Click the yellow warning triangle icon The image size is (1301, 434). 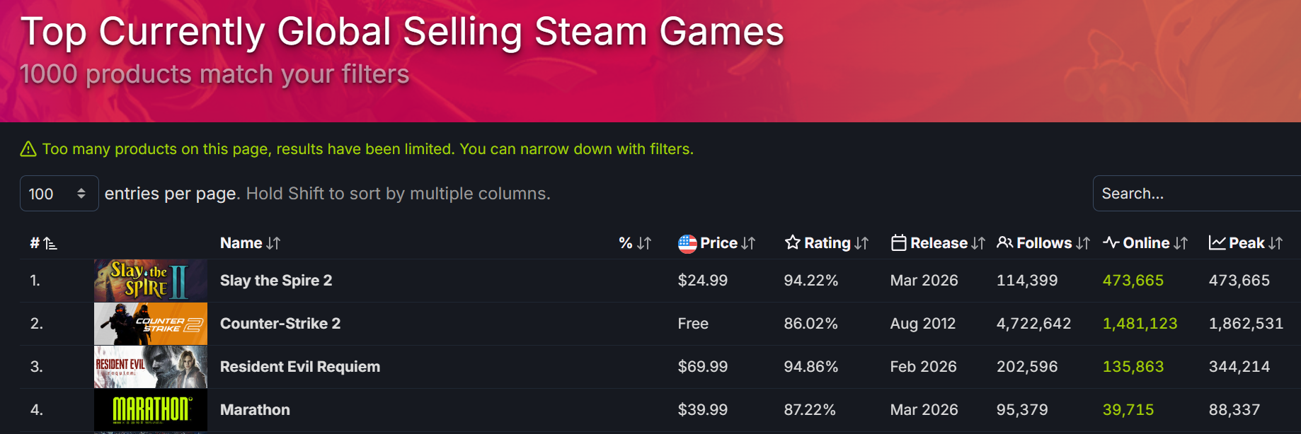point(28,149)
